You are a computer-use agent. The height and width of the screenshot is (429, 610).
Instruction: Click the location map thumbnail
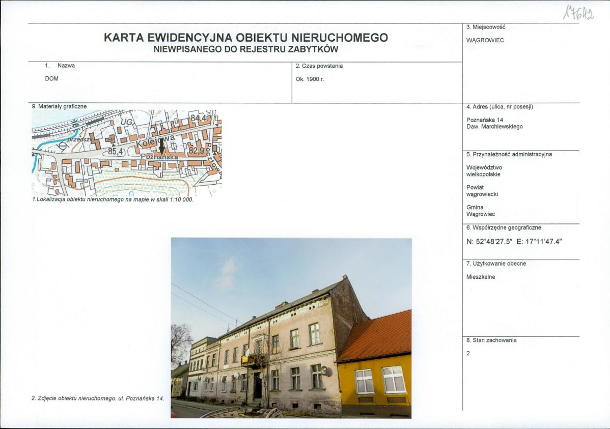[127, 153]
